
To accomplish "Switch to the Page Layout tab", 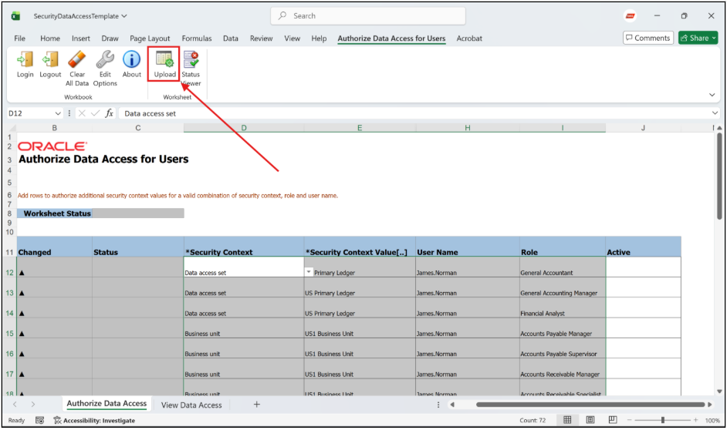I will point(150,39).
